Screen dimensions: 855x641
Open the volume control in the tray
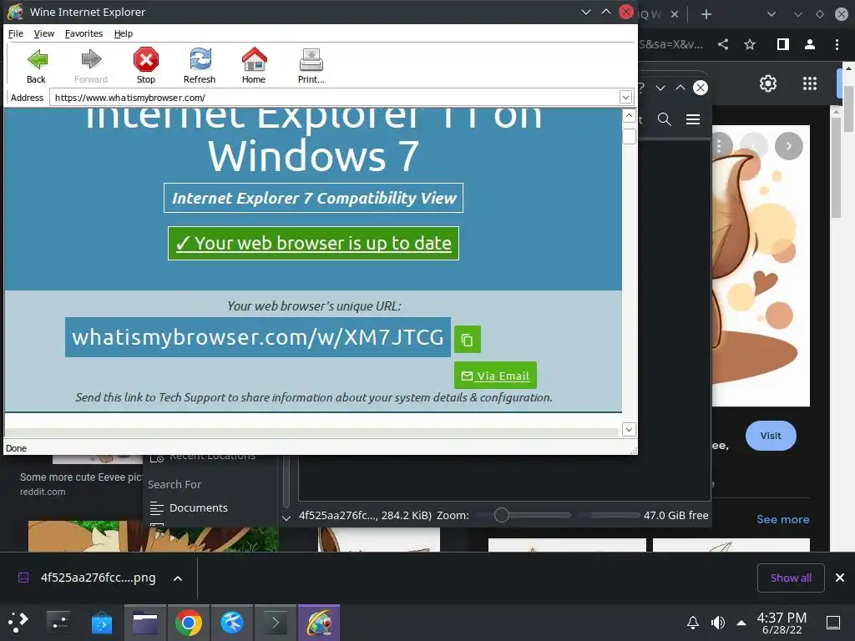[x=718, y=623]
